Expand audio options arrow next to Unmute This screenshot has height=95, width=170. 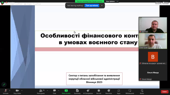pos(10,91)
